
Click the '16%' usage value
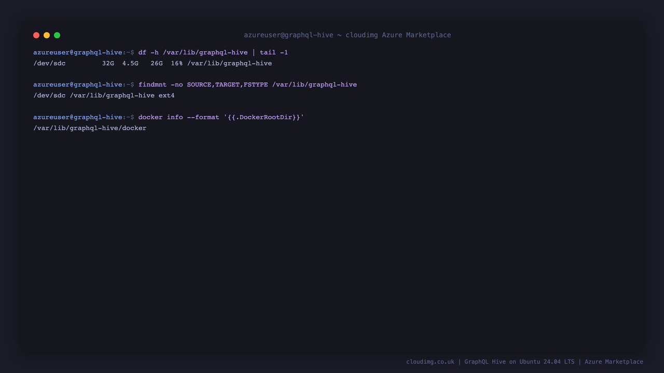tap(177, 63)
